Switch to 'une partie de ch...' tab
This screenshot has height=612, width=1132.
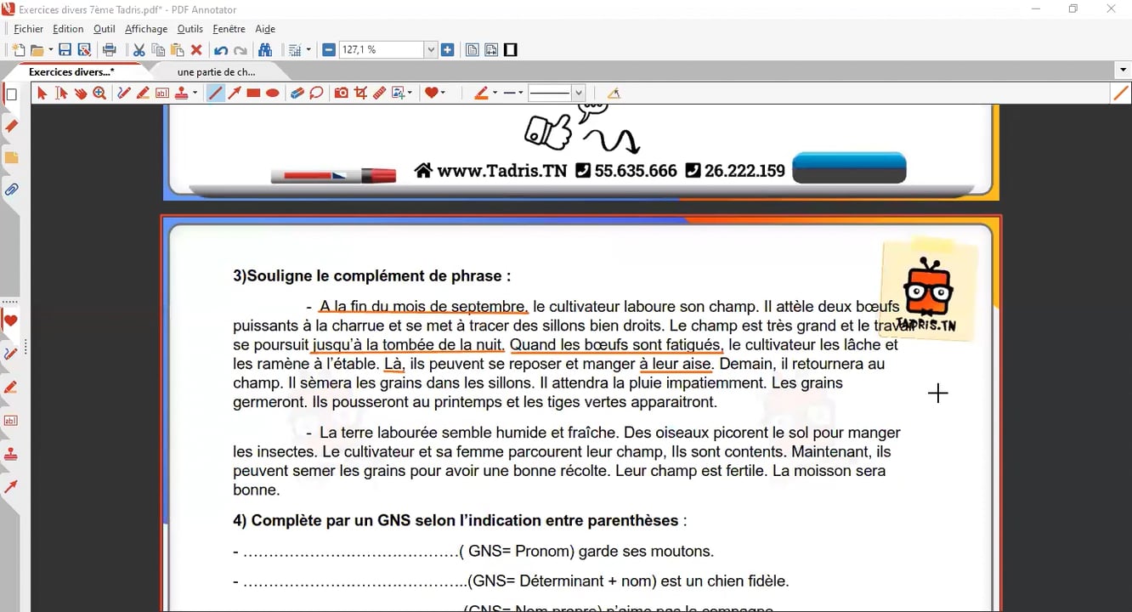pos(216,72)
